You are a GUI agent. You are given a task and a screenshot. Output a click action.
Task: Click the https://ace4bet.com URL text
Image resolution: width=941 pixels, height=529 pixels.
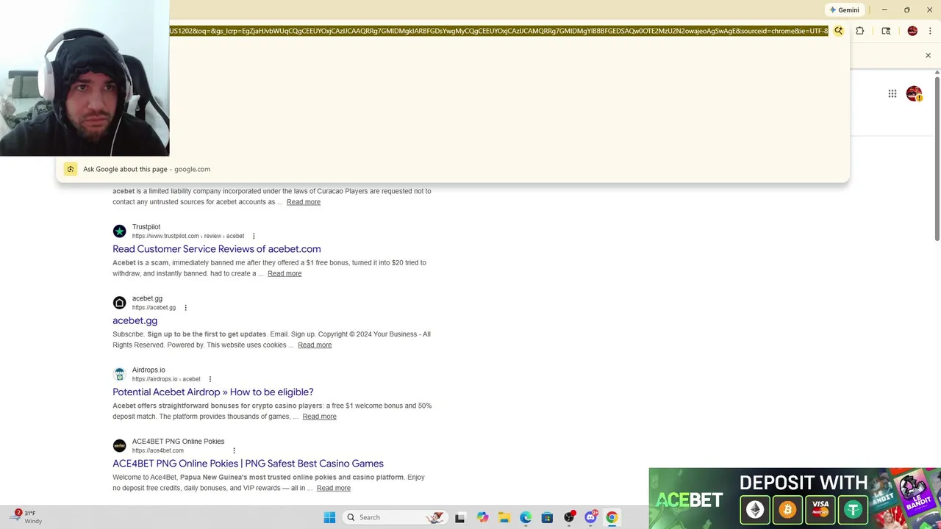point(158,450)
